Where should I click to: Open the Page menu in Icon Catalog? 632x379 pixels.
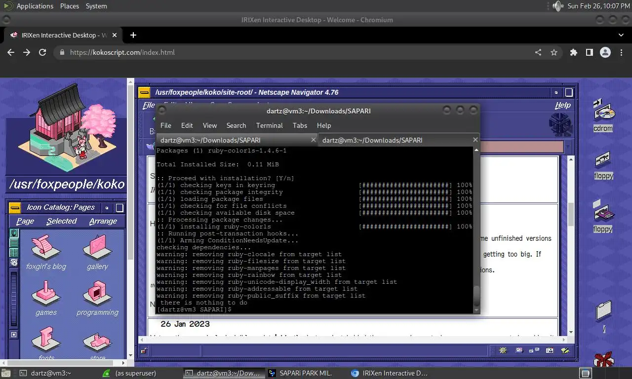25,221
